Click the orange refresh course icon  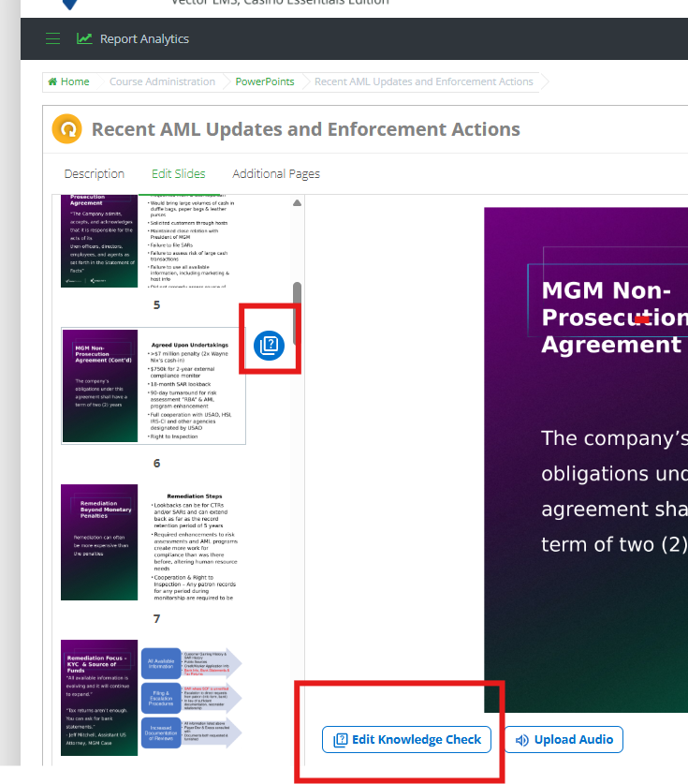pos(67,129)
